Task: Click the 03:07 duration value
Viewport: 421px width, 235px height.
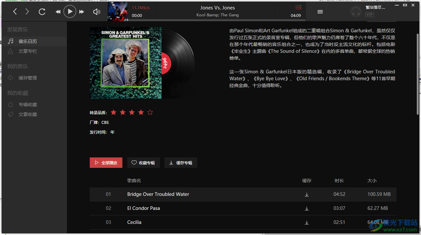Action: pos(339,208)
